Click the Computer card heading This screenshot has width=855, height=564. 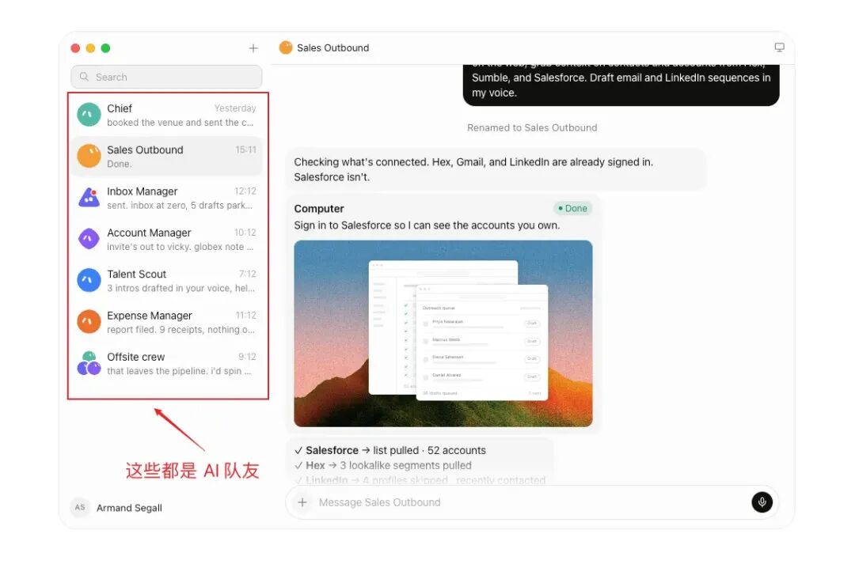(319, 209)
